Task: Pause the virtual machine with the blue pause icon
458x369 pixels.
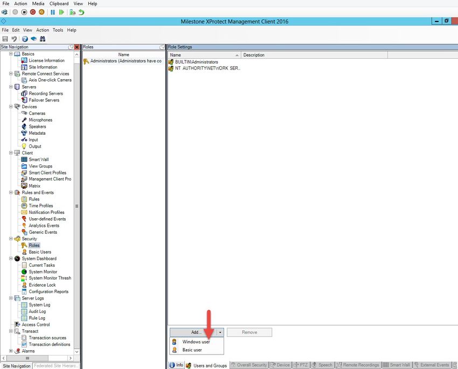Action: pyautogui.click(x=53, y=12)
